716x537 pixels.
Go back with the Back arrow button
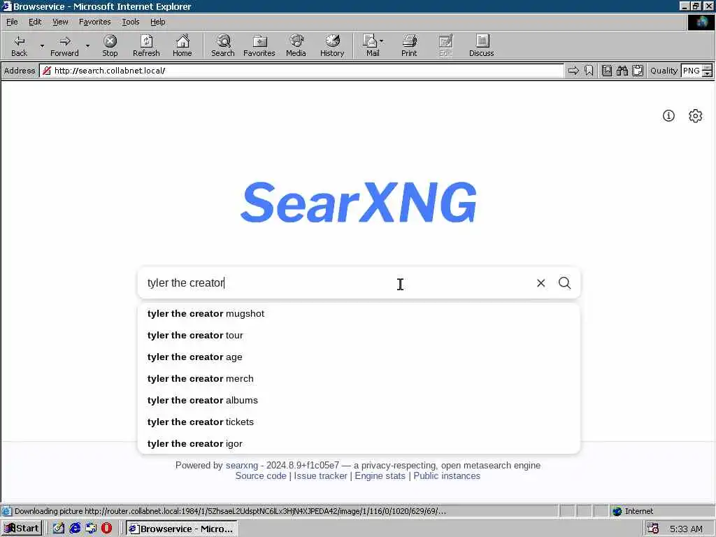tap(19, 45)
